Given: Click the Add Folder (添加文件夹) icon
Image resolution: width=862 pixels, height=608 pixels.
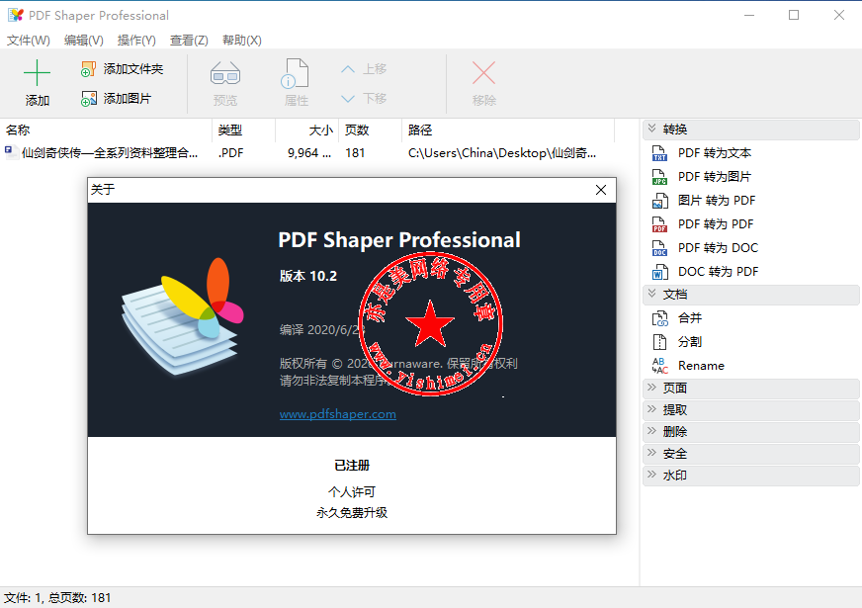Looking at the screenshot, I should (x=89, y=69).
